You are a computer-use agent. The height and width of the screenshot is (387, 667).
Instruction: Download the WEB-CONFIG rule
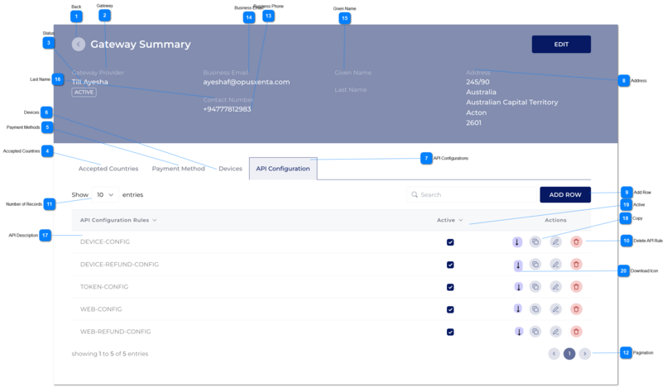(x=518, y=308)
